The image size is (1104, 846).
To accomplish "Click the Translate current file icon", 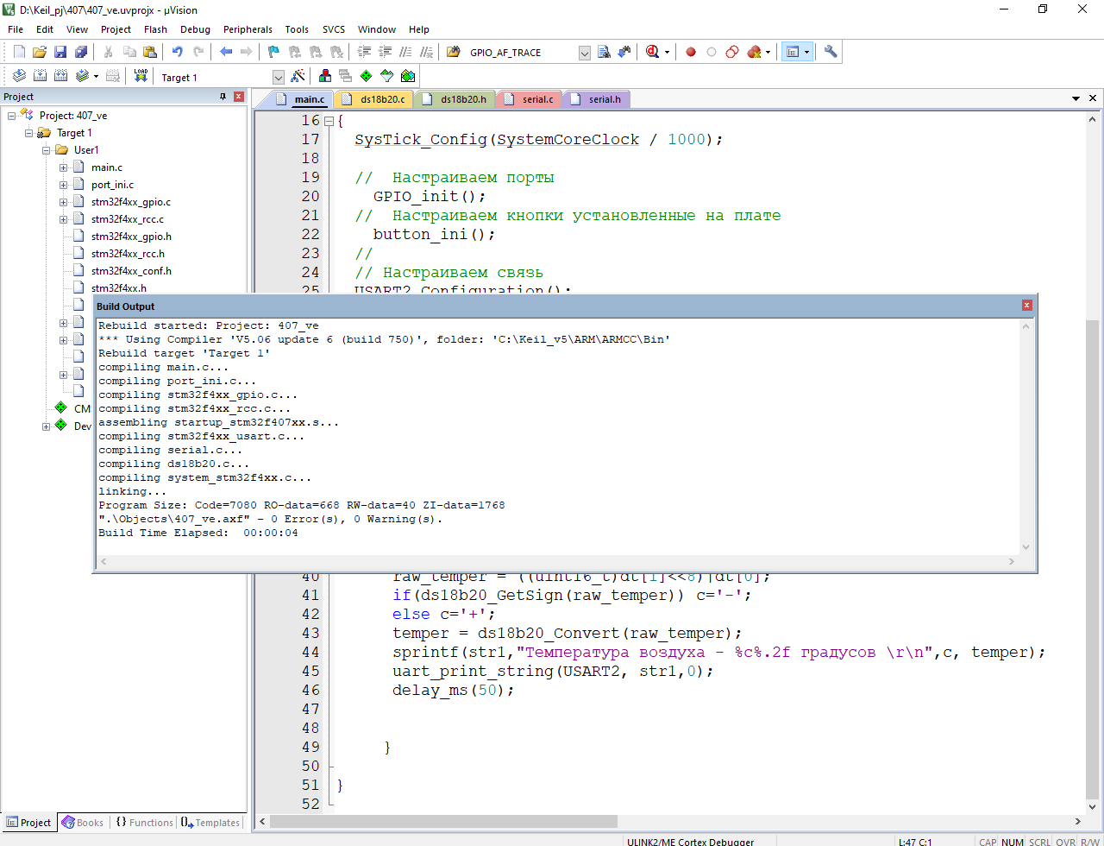I will (x=19, y=76).
